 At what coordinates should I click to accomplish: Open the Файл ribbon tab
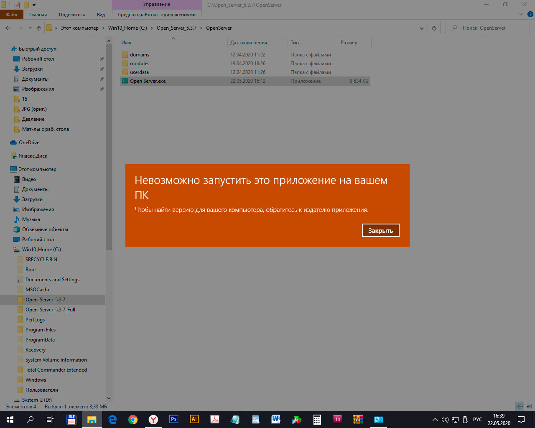[x=12, y=15]
